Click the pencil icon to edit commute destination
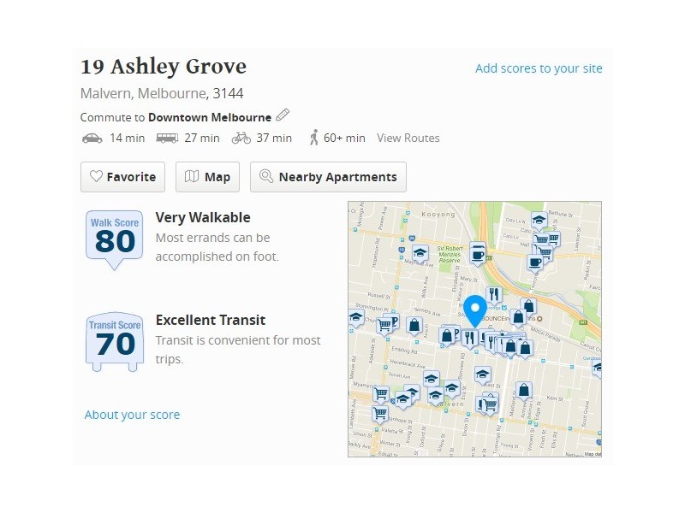 click(x=283, y=115)
